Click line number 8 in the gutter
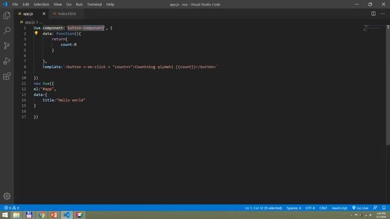Image resolution: width=390 pixels, height=219 pixels. click(25, 67)
